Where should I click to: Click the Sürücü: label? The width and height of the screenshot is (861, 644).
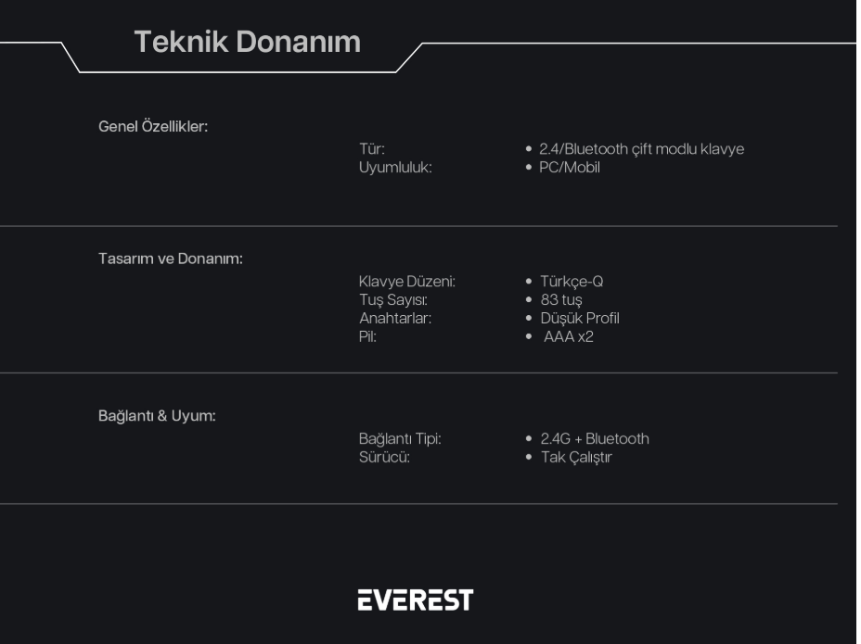[x=384, y=457]
